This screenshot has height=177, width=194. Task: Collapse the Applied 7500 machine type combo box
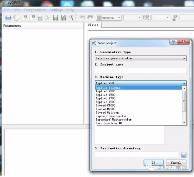coord(141,83)
